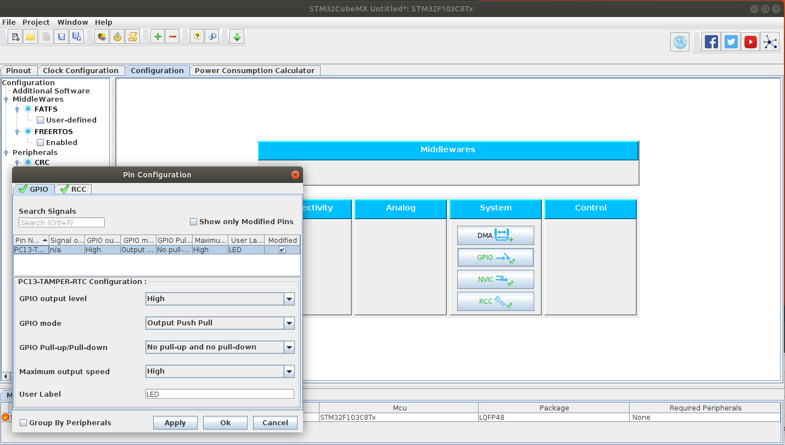
Task: Toggle Group By Peripherals checkbox
Action: tap(23, 422)
